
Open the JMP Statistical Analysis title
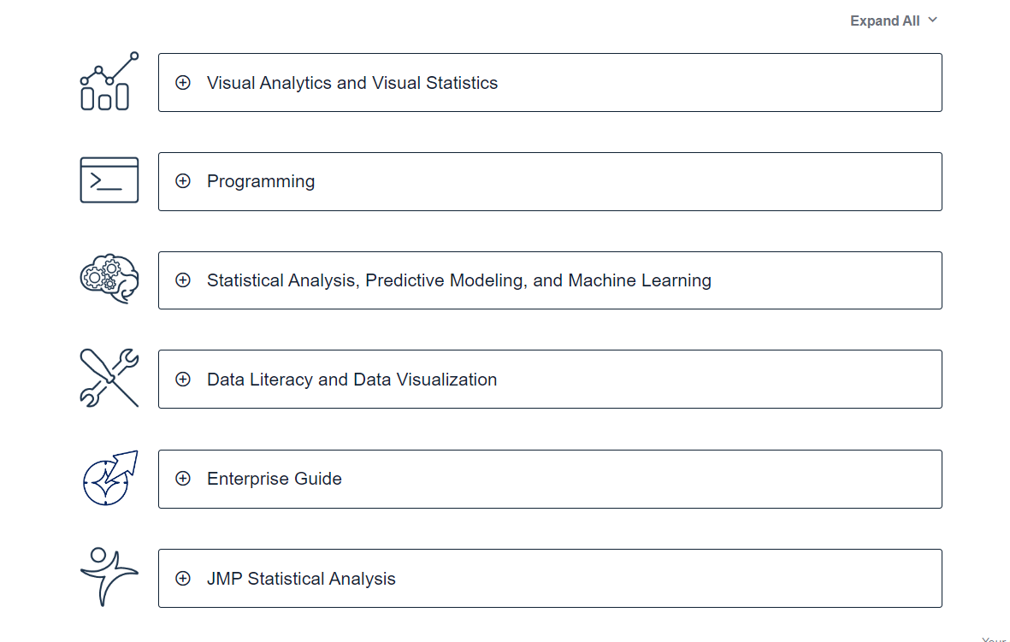pyautogui.click(x=301, y=579)
